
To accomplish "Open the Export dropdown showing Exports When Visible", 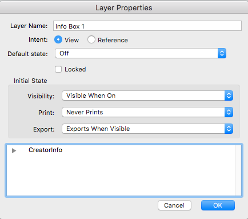I will coord(147,129).
